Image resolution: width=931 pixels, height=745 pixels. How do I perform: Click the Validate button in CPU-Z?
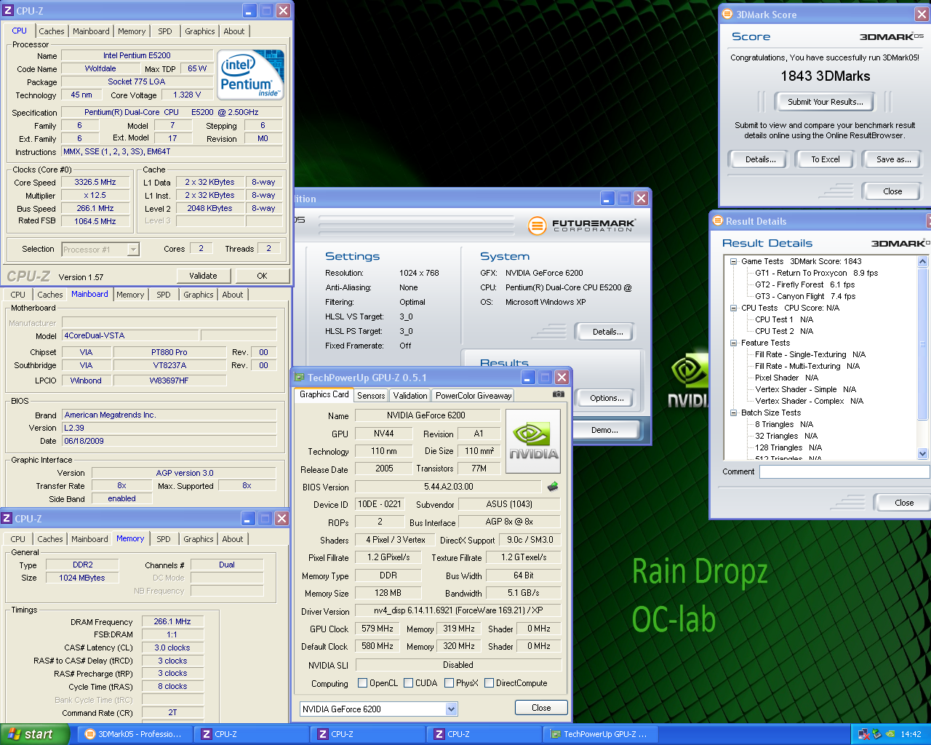tap(203, 276)
